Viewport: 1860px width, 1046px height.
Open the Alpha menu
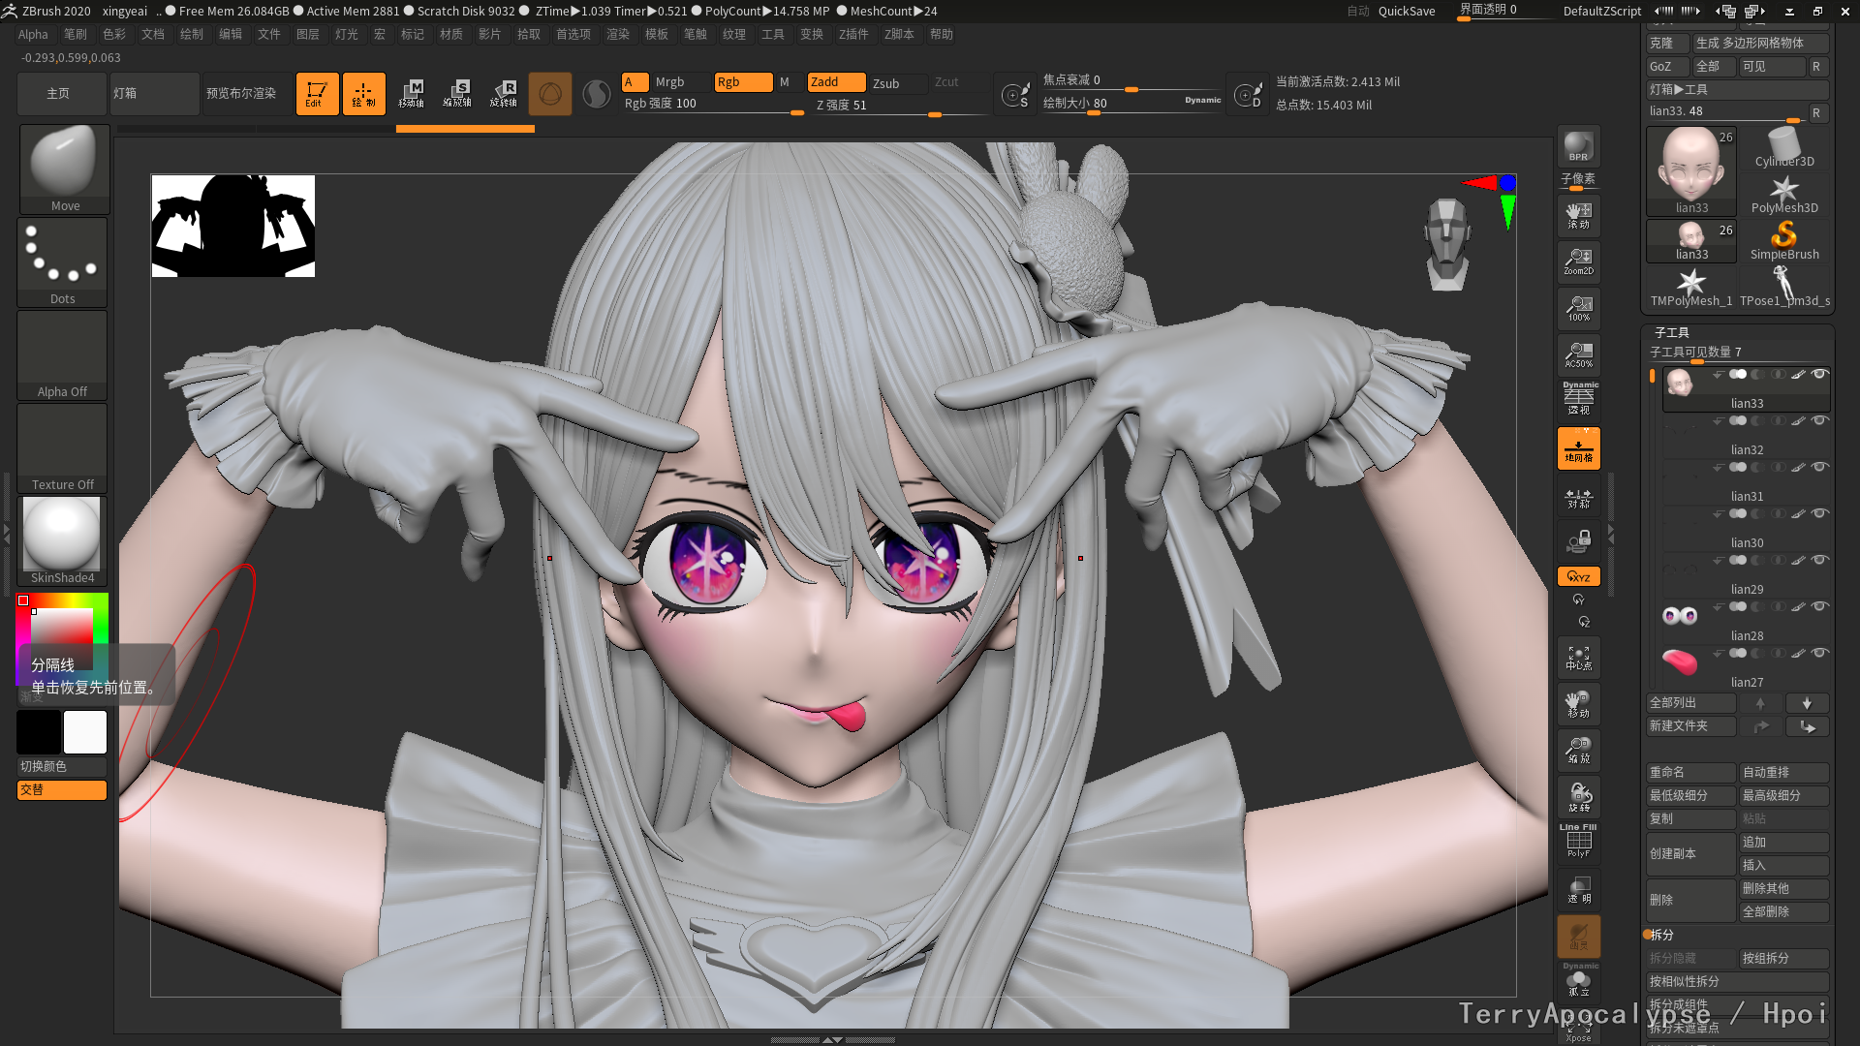tap(33, 34)
